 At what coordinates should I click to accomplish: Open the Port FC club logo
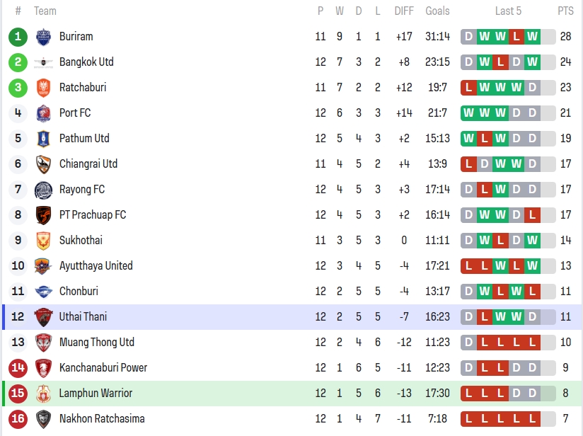[x=43, y=113]
